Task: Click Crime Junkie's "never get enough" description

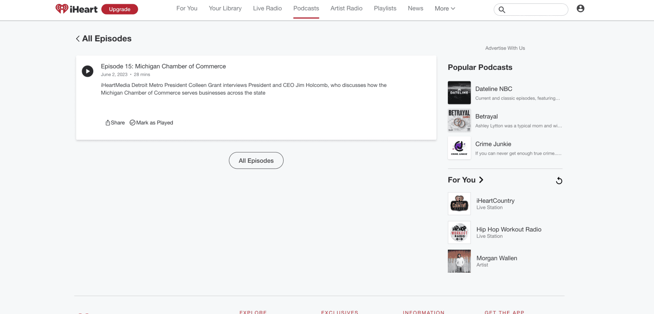Action: click(519, 153)
